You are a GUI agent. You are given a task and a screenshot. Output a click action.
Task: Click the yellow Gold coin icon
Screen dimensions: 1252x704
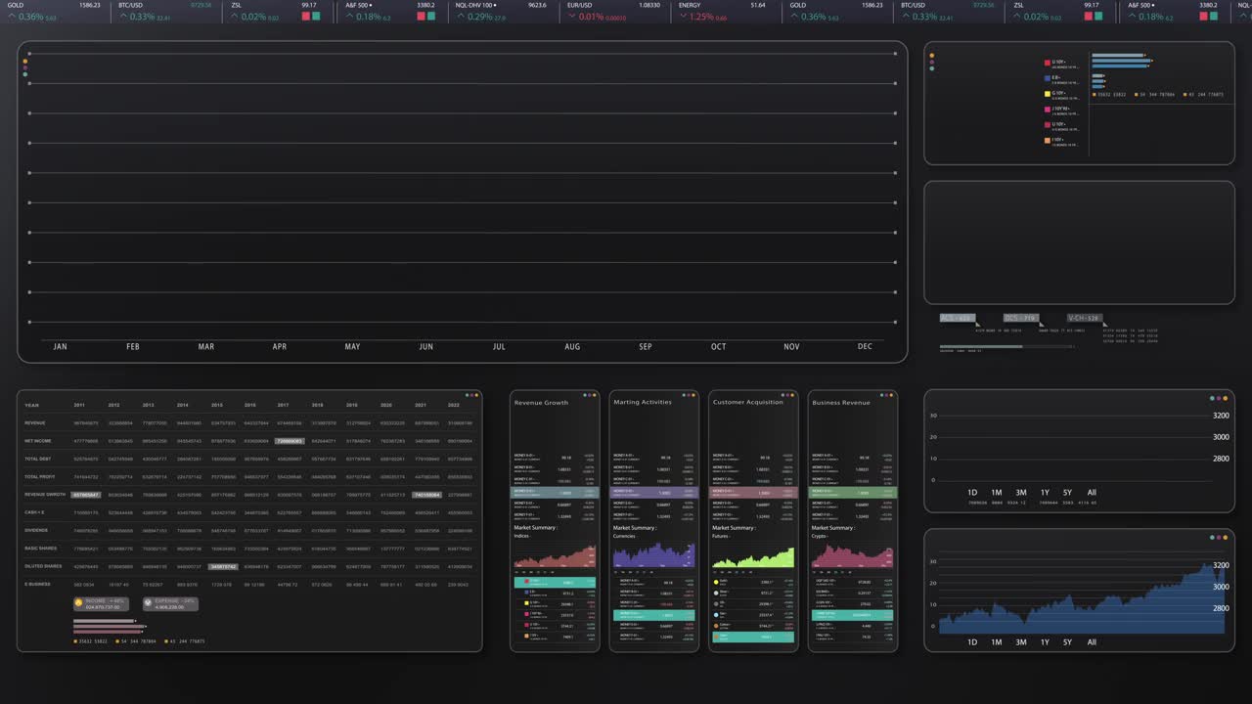pos(716,582)
